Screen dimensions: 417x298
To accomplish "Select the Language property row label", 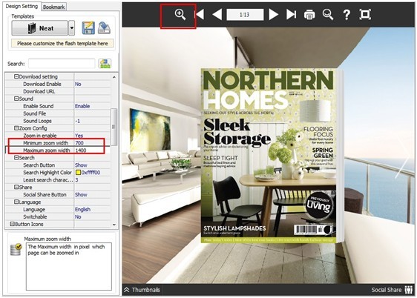I will 34,209.
